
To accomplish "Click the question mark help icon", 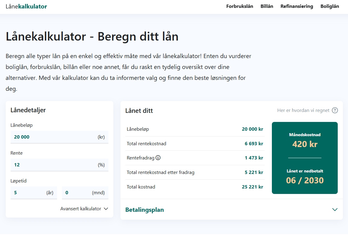I will click(335, 110).
